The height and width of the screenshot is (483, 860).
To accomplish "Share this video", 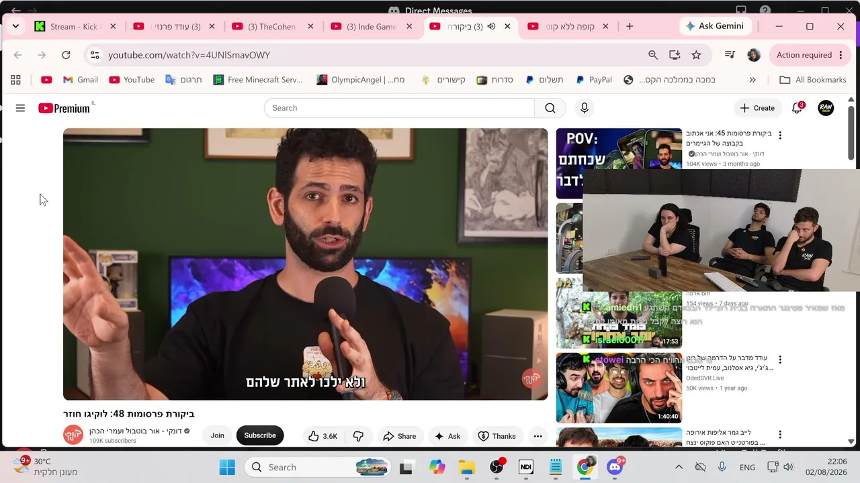I will [x=400, y=436].
